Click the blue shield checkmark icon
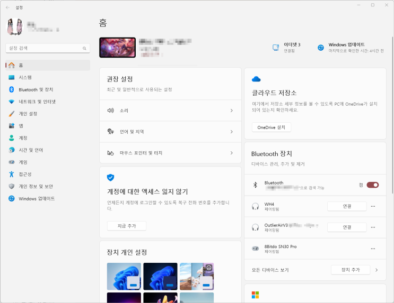Image resolution: width=394 pixels, height=303 pixels. click(x=110, y=178)
